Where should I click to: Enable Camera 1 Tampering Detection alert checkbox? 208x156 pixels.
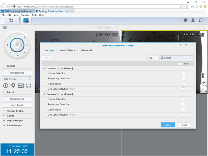click(x=183, y=79)
